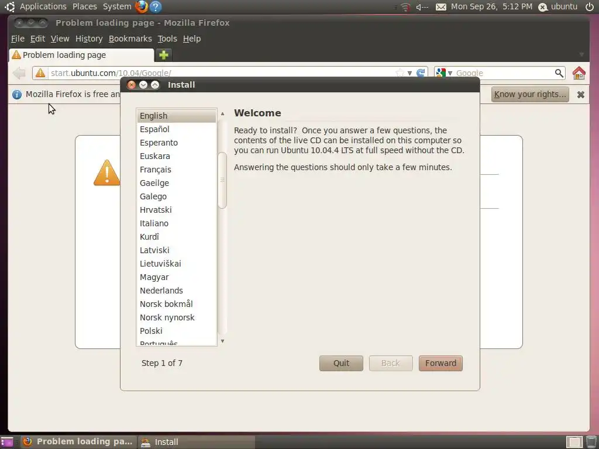Select Norsk bokmål in the language list

[177, 304]
